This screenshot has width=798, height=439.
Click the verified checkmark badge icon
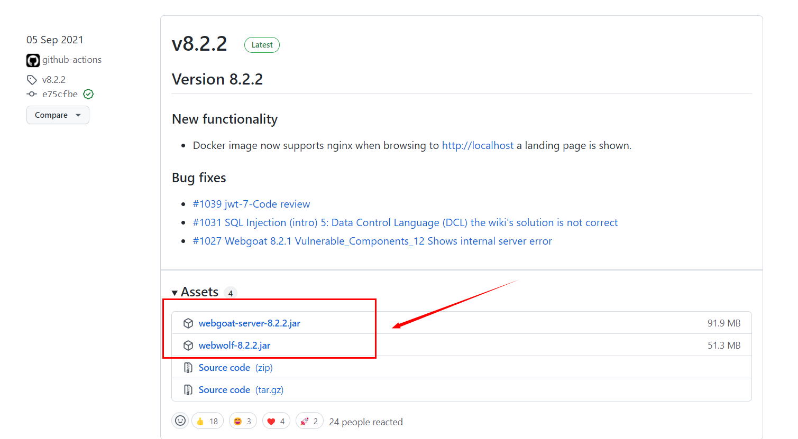(88, 94)
